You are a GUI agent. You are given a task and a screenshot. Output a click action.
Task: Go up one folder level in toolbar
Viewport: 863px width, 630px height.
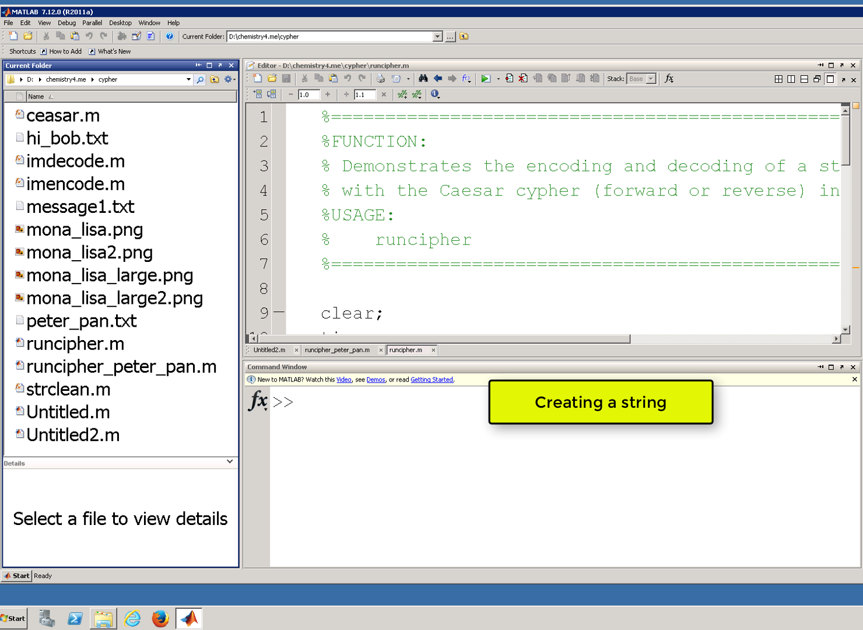coord(464,37)
